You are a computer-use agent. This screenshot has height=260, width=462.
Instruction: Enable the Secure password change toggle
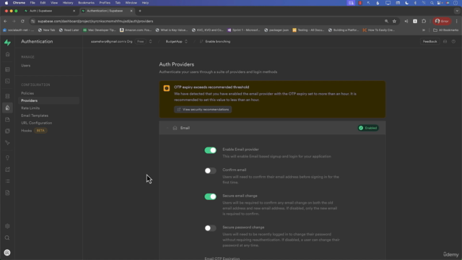click(x=210, y=228)
